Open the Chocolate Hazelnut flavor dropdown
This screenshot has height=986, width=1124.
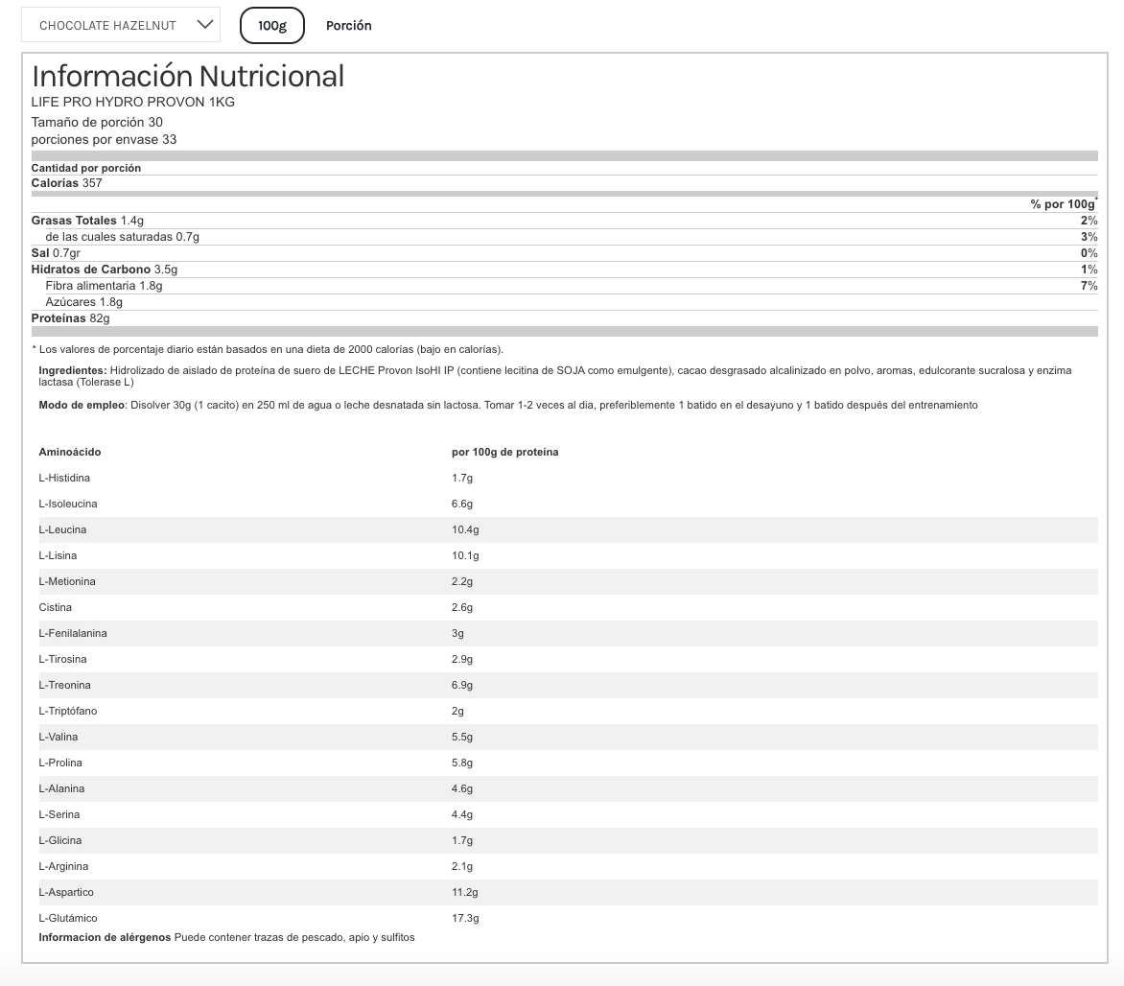tap(120, 26)
